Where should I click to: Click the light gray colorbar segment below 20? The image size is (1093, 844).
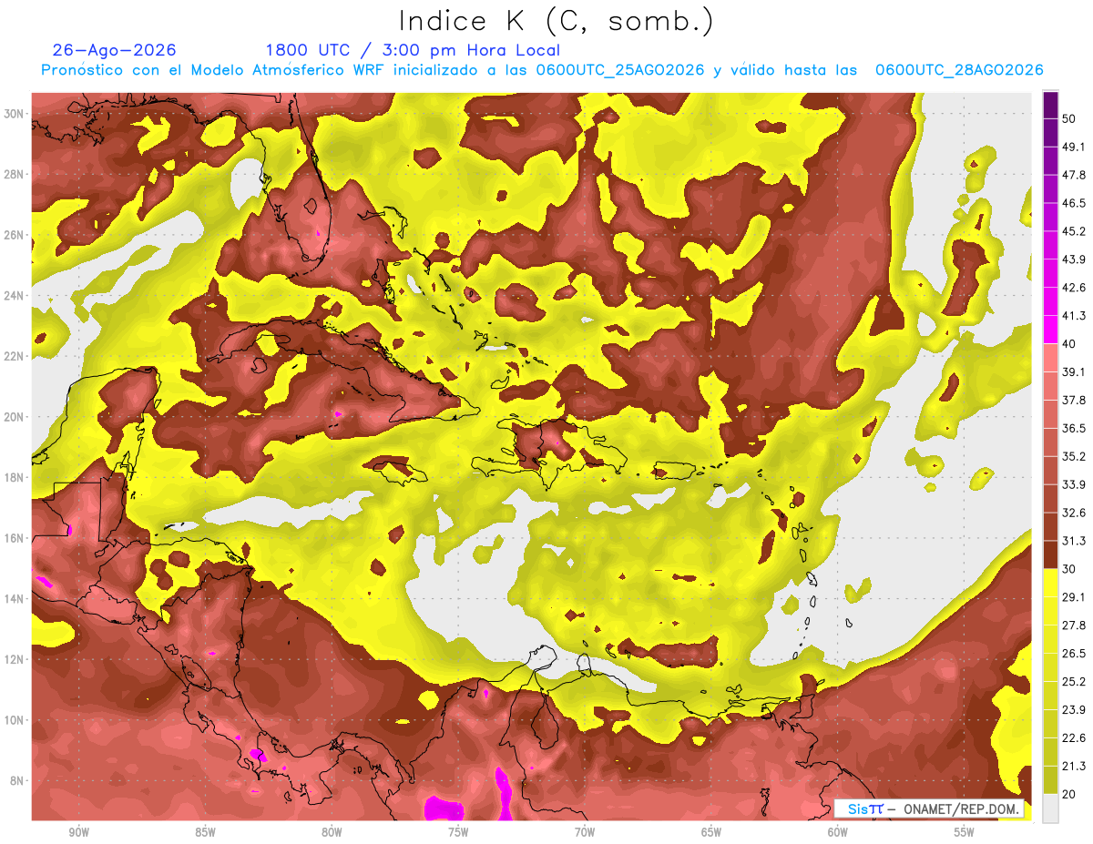point(1050,808)
